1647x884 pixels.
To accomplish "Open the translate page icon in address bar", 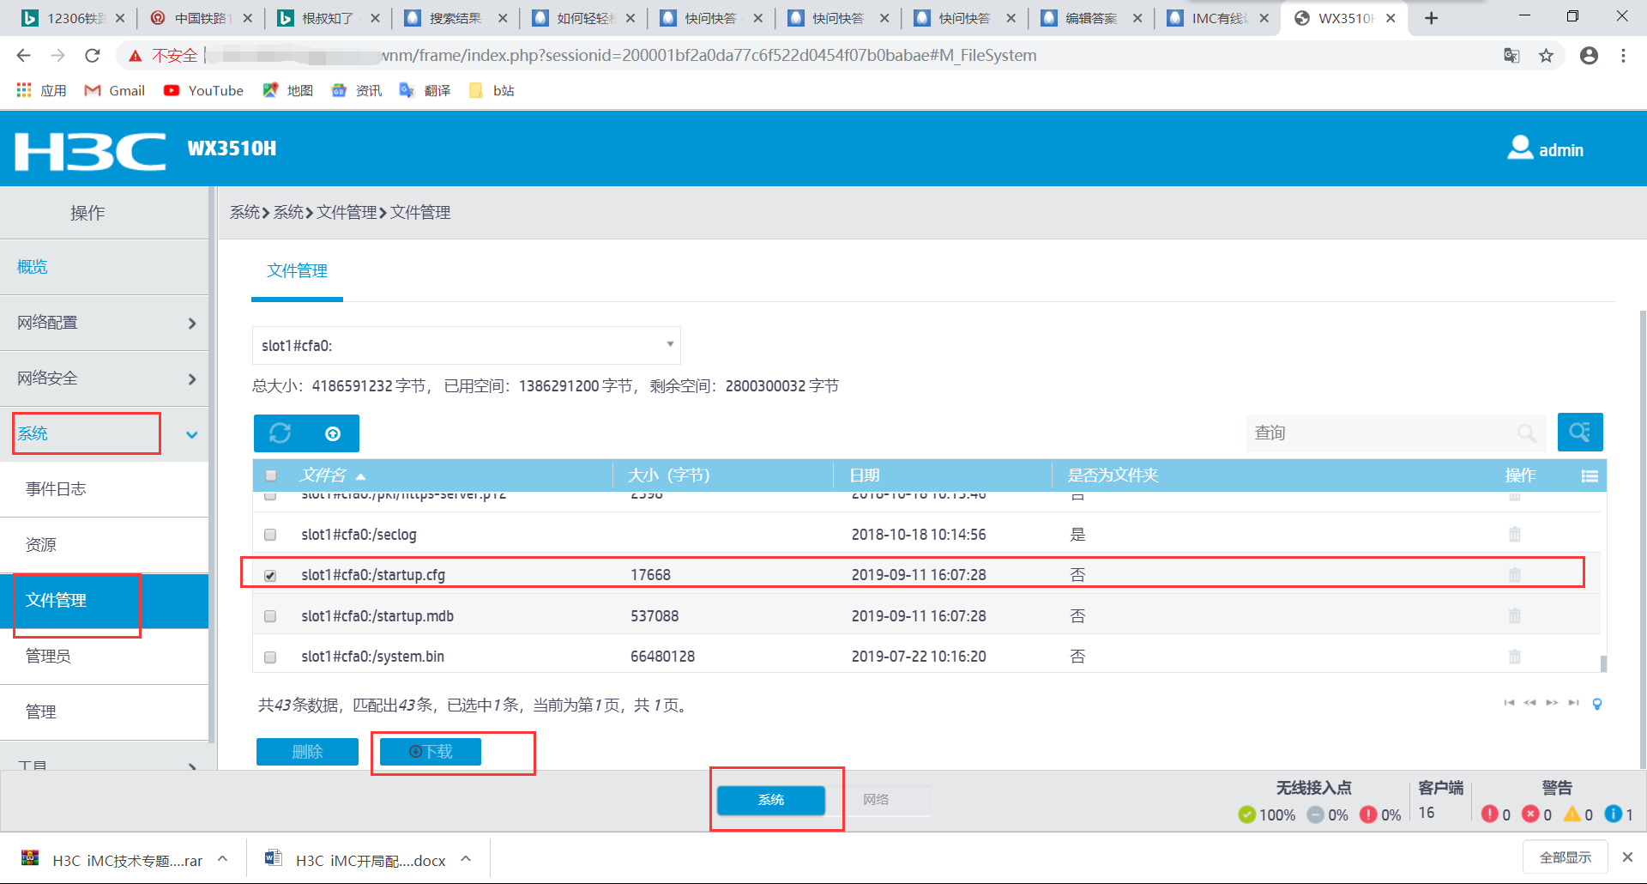I will 1511,56.
